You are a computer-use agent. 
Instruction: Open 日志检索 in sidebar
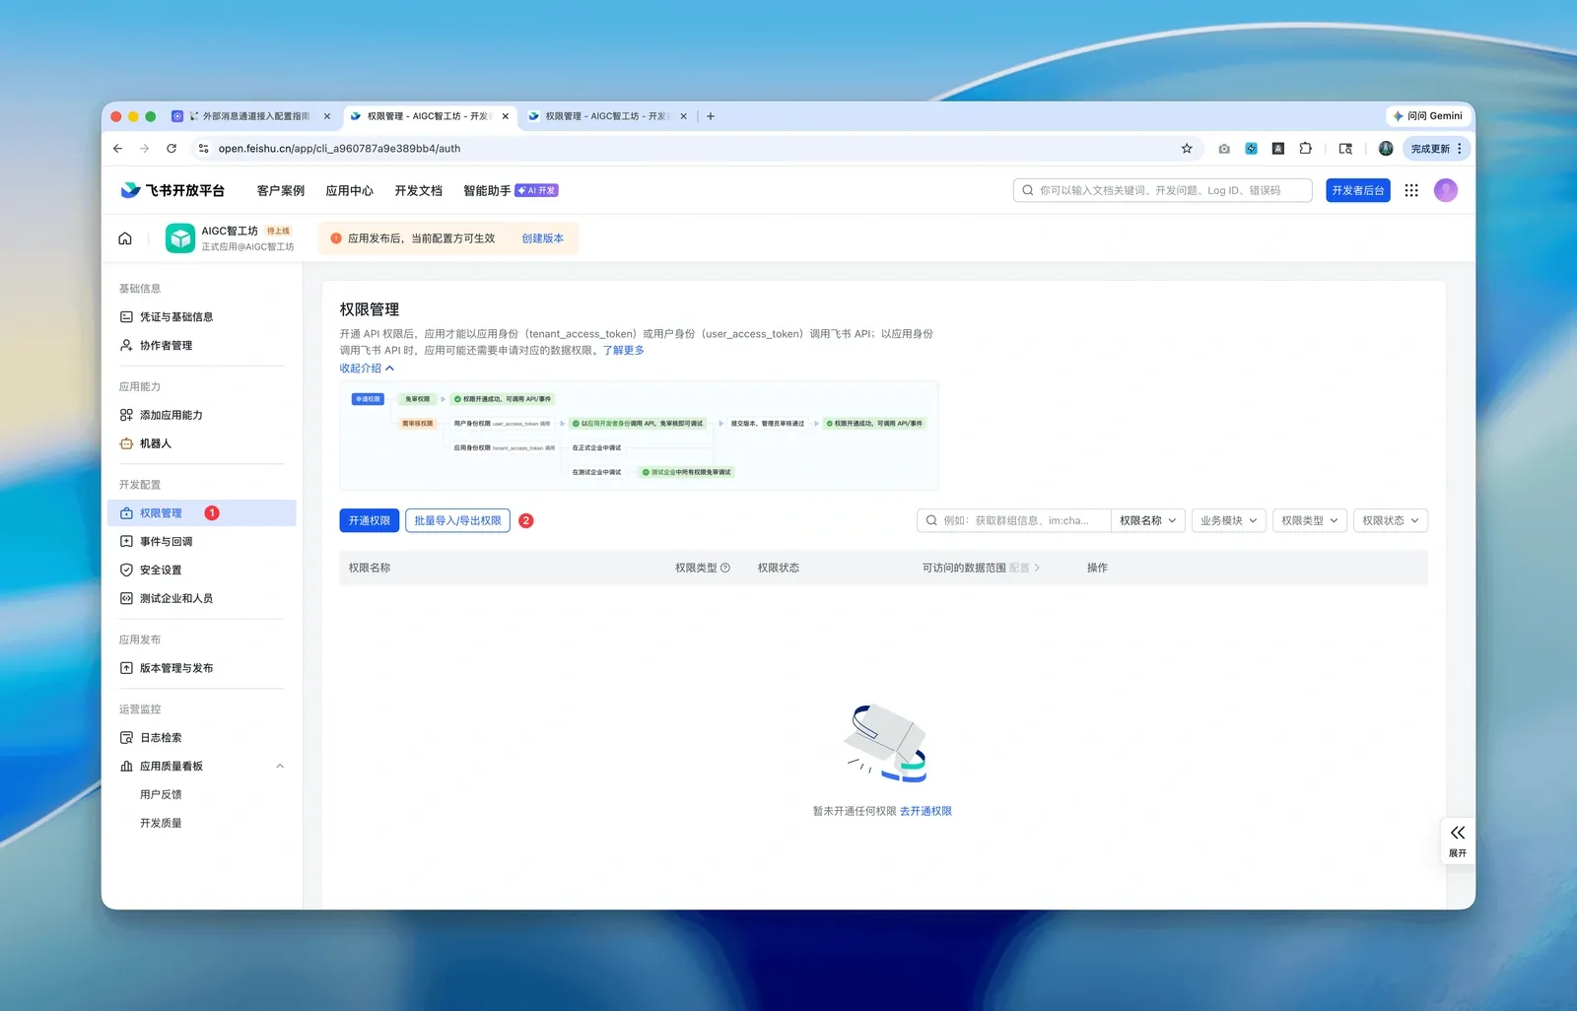[x=202, y=738]
